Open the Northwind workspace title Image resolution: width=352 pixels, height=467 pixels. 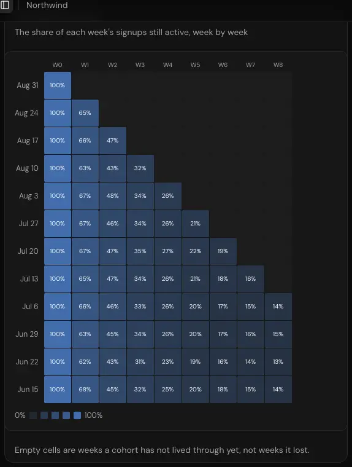(47, 5)
